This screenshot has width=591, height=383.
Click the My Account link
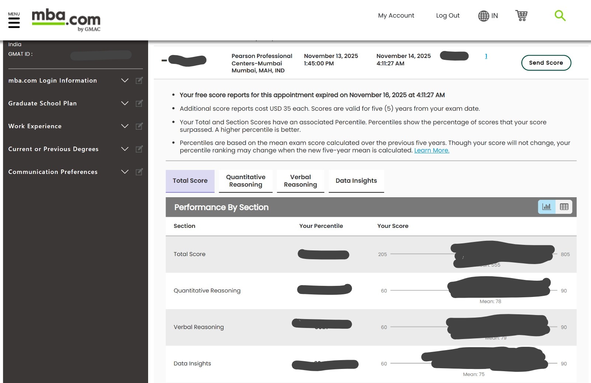396,16
